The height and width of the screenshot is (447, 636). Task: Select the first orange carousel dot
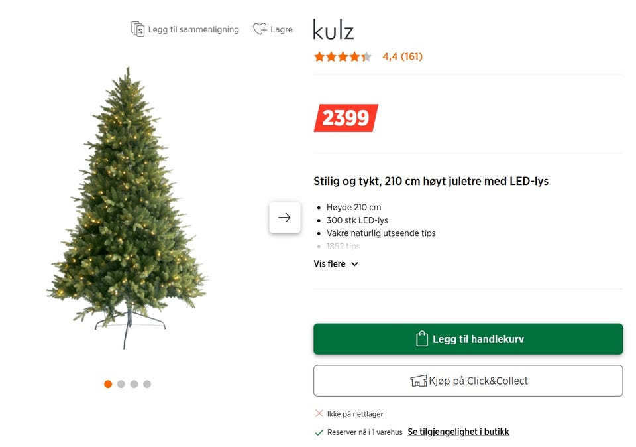(x=108, y=384)
